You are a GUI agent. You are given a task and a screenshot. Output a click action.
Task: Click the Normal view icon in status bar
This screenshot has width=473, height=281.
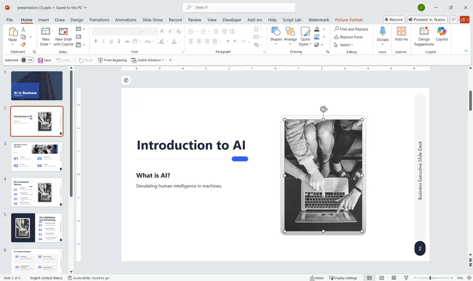(x=369, y=278)
